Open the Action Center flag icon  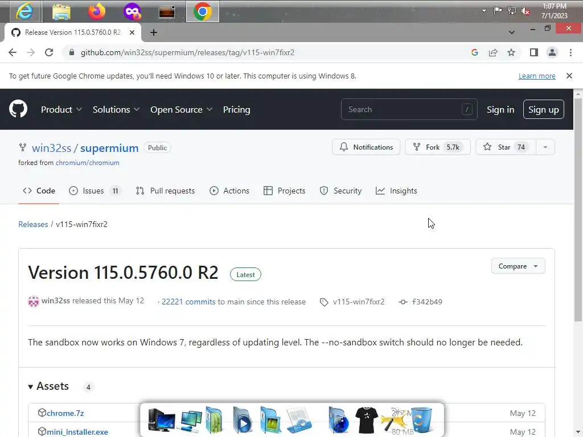(498, 11)
